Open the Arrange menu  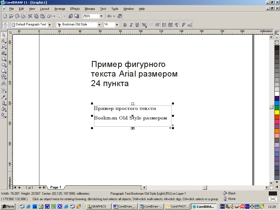click(60, 9)
